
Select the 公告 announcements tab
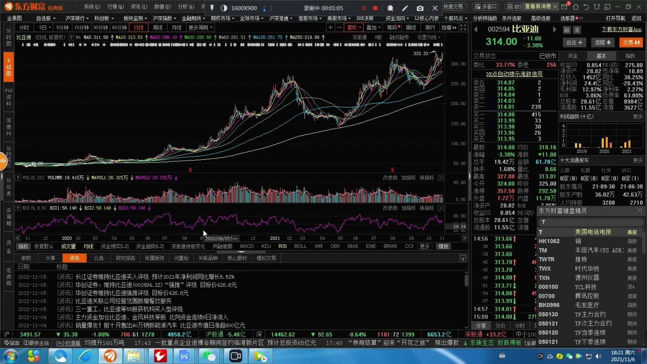coord(99,258)
